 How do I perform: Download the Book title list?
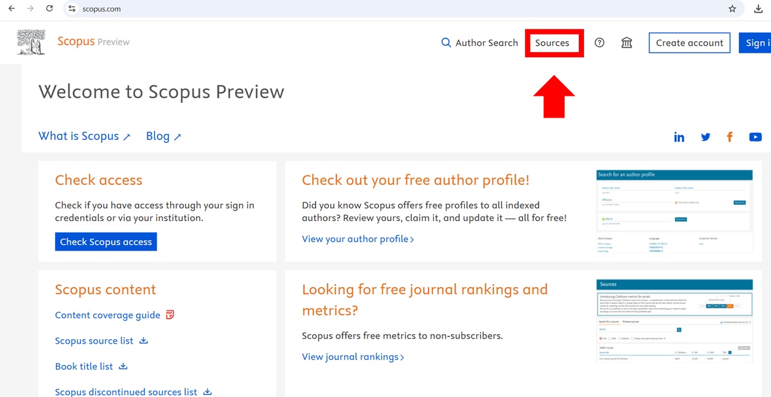pyautogui.click(x=84, y=366)
